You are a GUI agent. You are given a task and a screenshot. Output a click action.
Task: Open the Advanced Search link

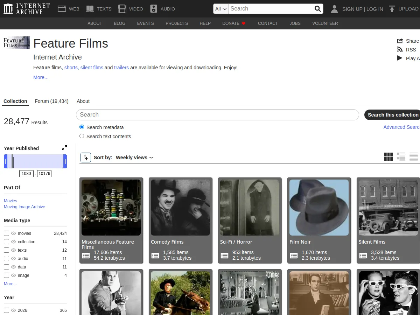[402, 127]
